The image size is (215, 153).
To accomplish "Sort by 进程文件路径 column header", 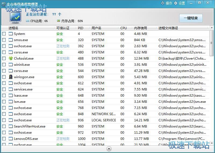I will tap(168, 28).
